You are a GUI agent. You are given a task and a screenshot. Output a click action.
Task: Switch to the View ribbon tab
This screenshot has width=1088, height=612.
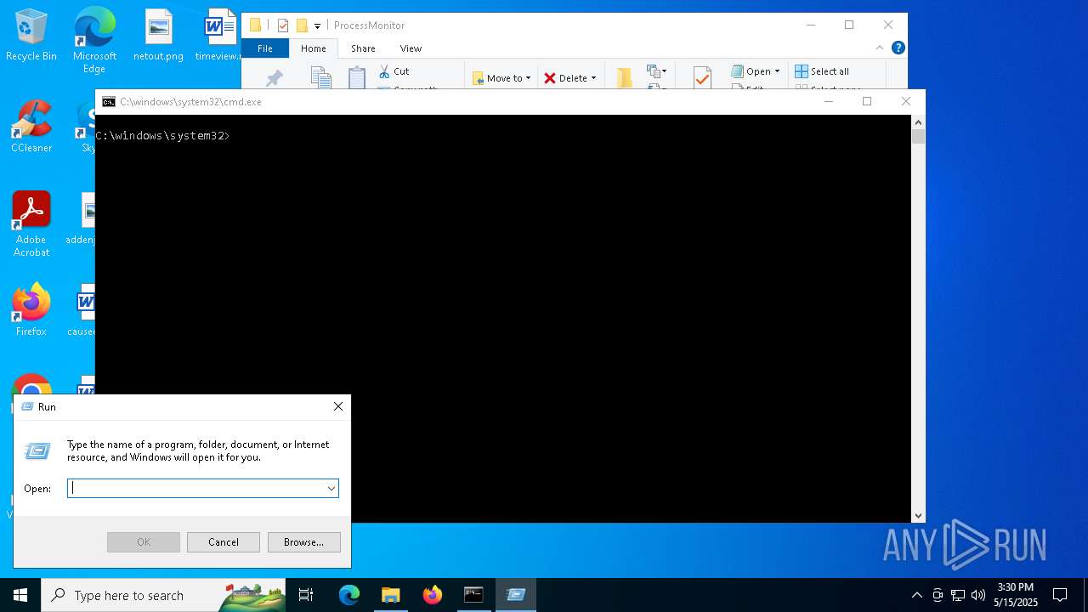coord(411,48)
